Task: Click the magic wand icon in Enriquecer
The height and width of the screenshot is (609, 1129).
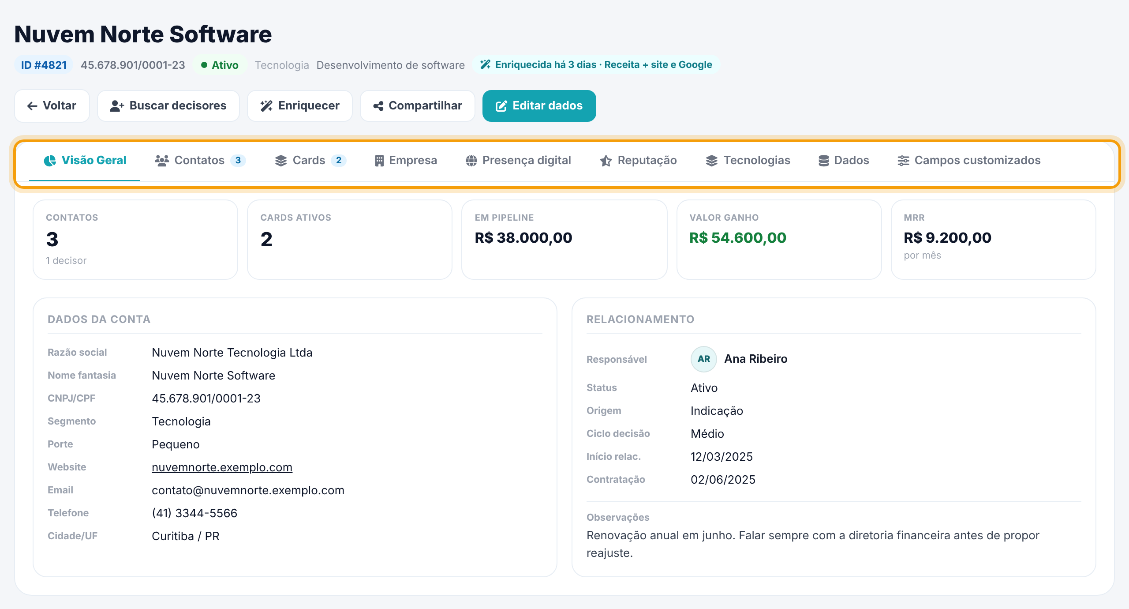Action: click(x=266, y=106)
